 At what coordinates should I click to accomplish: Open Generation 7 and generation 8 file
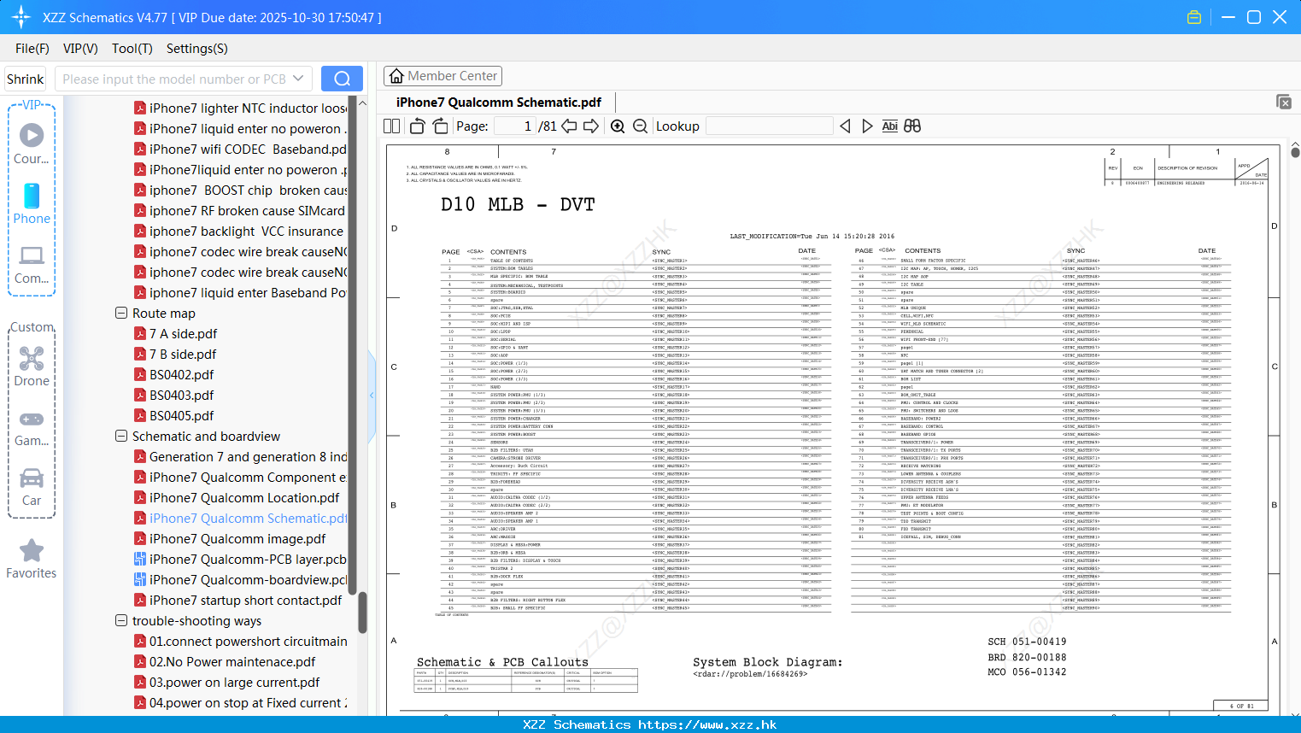click(241, 456)
